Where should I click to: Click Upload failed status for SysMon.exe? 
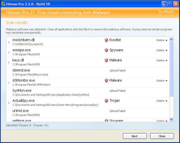(x=117, y=91)
